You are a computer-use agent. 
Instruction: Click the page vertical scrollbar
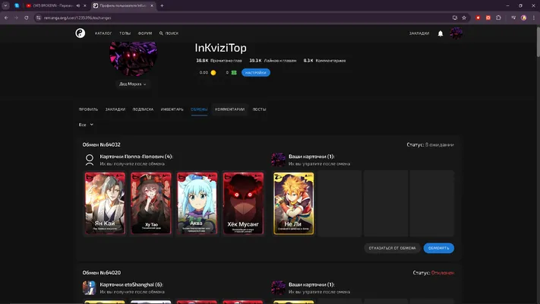pos(538,41)
